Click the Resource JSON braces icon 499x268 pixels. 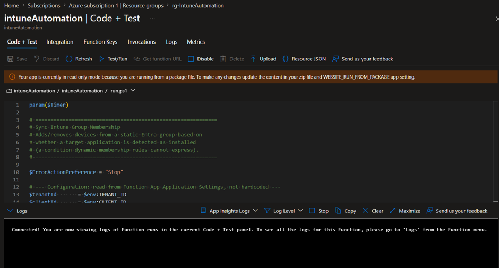coord(286,59)
